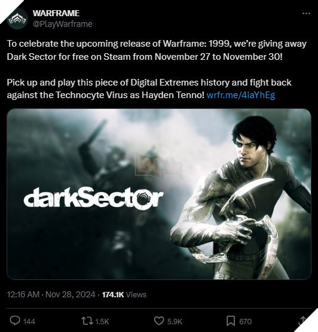Click the 1.5K reposts count
This screenshot has width=318, height=332.
tap(102, 321)
